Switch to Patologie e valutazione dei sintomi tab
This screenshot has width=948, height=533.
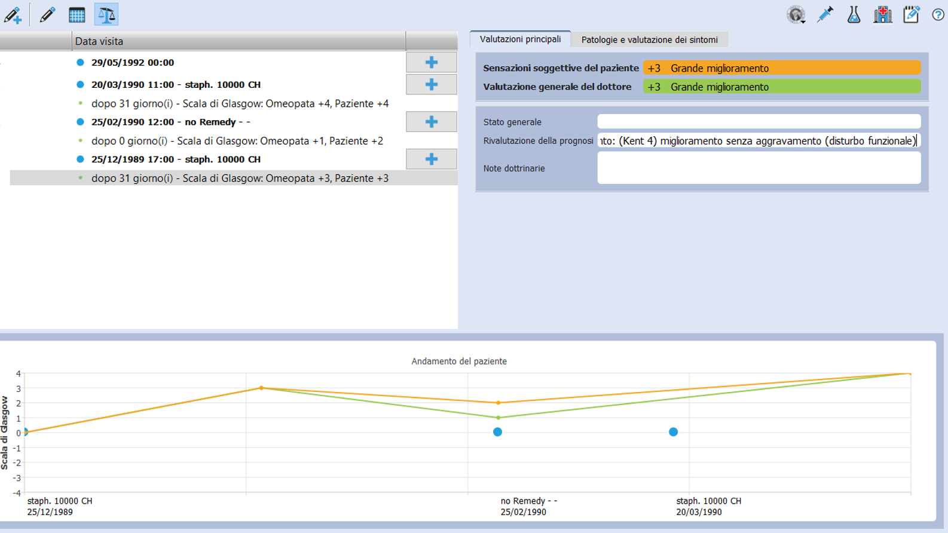coord(649,40)
